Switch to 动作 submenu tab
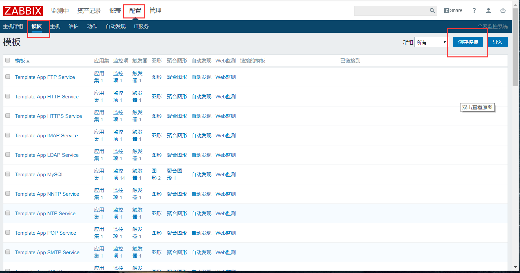Viewport: 520px width, 273px height. (x=92, y=27)
